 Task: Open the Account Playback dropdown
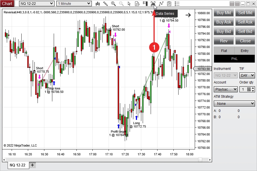(x=225, y=89)
